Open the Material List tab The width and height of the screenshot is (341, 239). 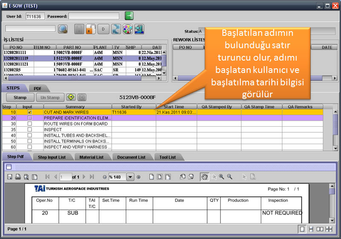click(91, 157)
